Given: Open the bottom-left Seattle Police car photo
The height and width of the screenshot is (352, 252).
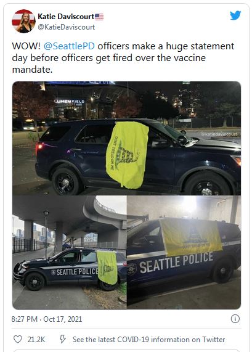Looking at the screenshot, I should point(70,252).
